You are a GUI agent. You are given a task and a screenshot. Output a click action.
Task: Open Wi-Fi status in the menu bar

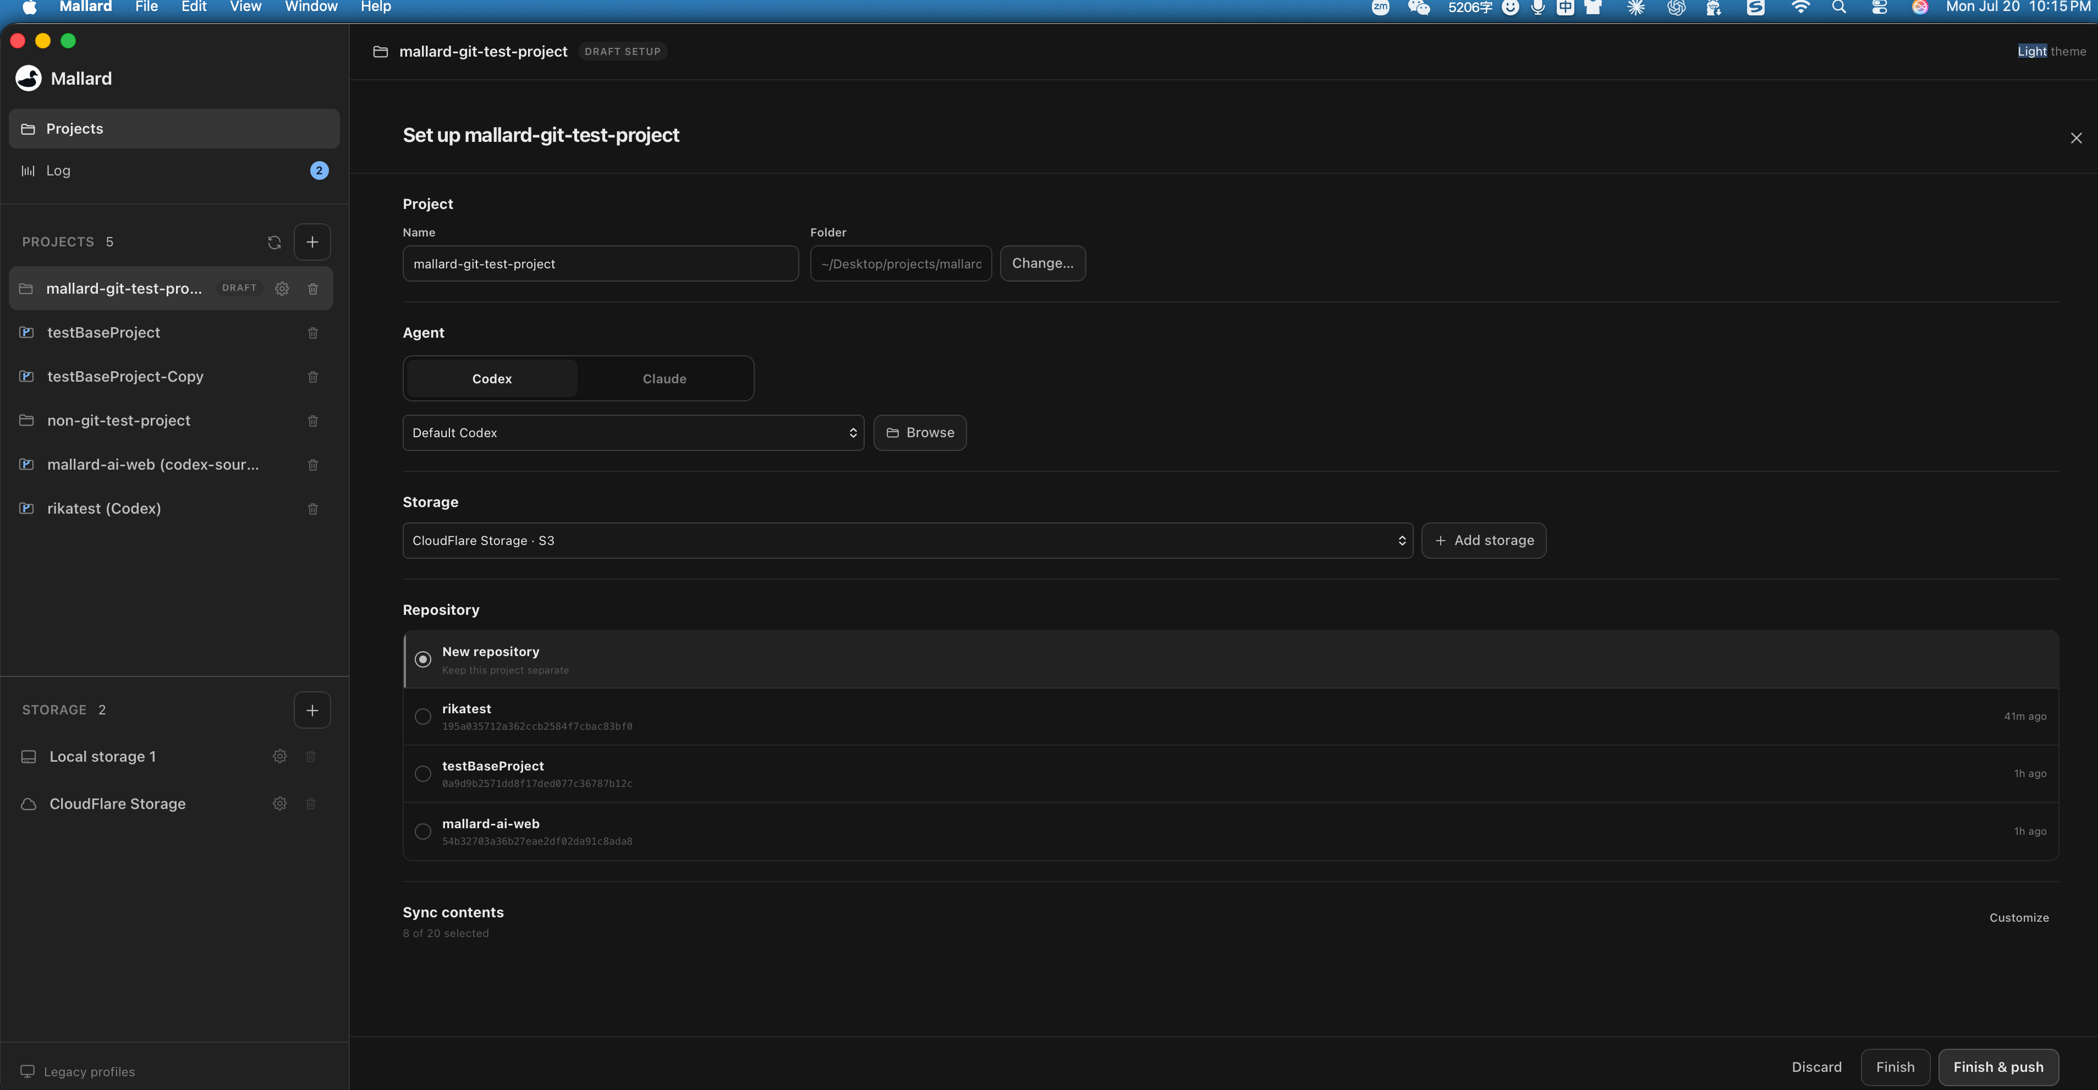1800,7
